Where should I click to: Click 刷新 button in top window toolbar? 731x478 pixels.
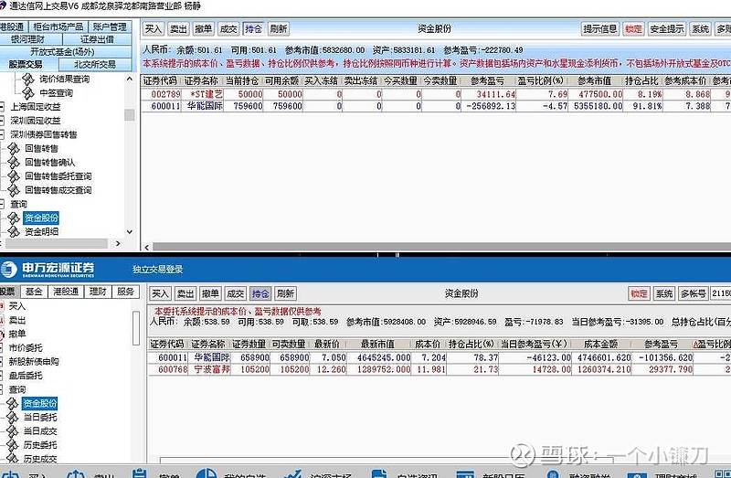[x=279, y=29]
